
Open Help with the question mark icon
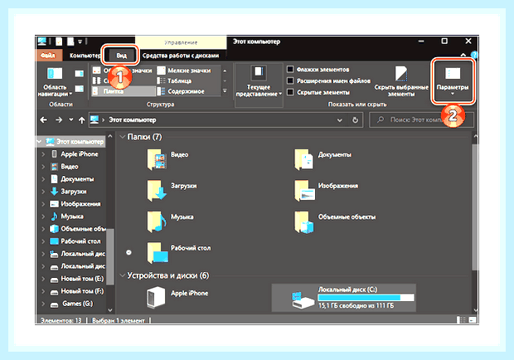pos(473,55)
